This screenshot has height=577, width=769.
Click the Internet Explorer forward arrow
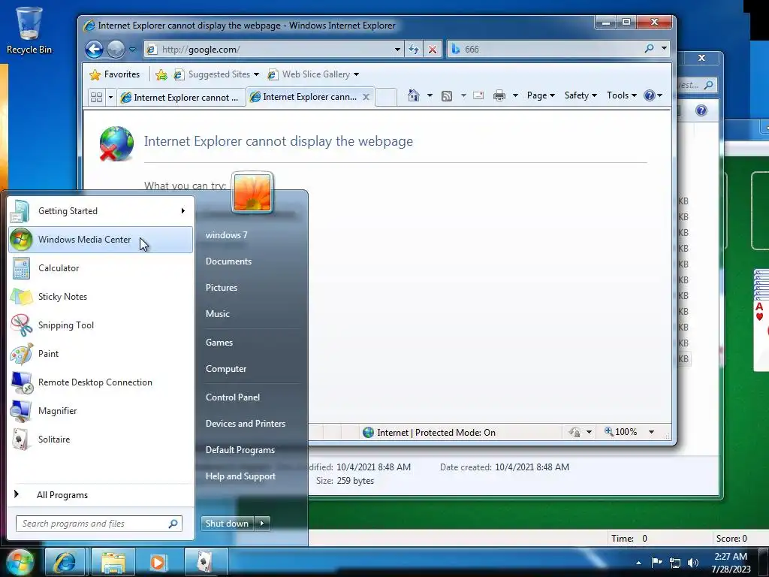116,49
